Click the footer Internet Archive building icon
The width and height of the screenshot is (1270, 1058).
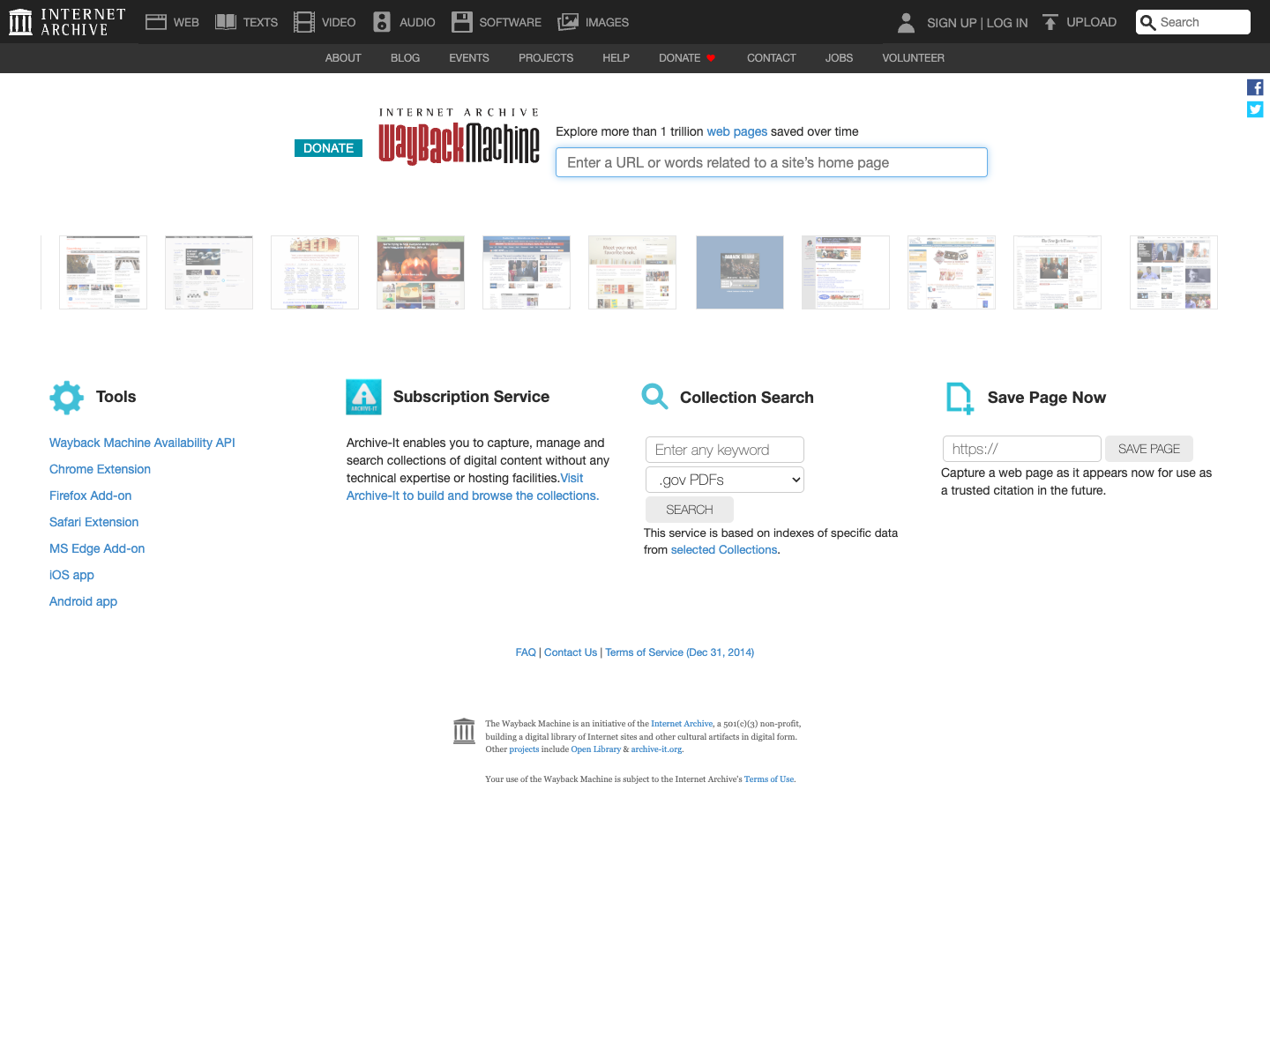(464, 731)
